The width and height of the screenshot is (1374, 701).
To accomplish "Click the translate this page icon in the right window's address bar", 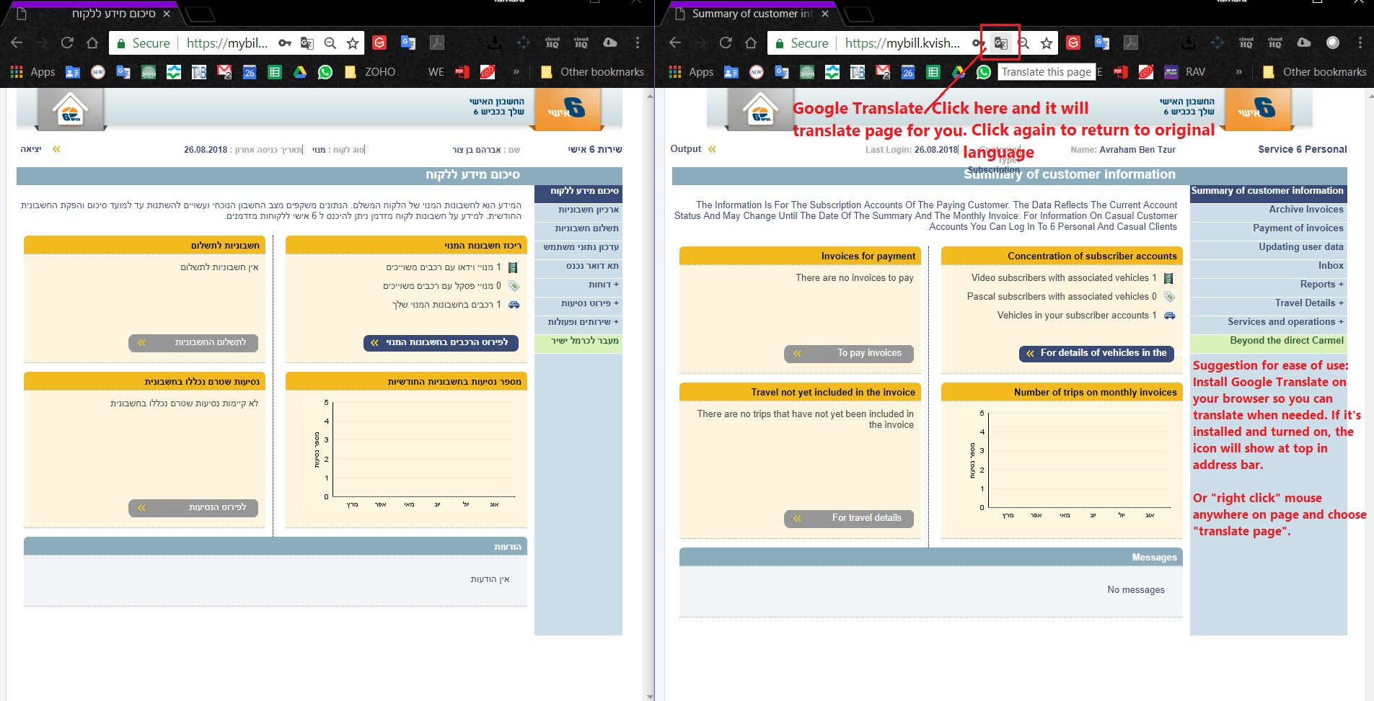I will point(1000,43).
